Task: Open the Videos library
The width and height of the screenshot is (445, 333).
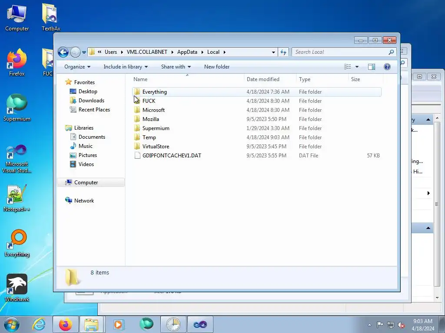Action: [x=86, y=164]
